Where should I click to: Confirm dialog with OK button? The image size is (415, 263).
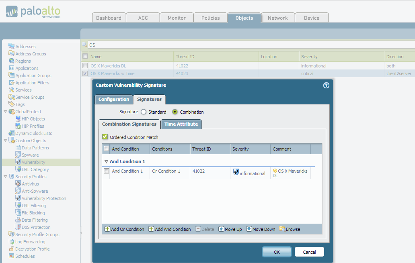pos(277,252)
